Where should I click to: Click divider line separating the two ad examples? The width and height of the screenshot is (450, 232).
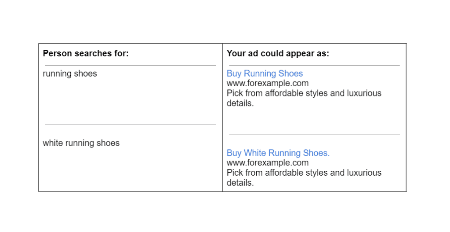[x=314, y=135]
